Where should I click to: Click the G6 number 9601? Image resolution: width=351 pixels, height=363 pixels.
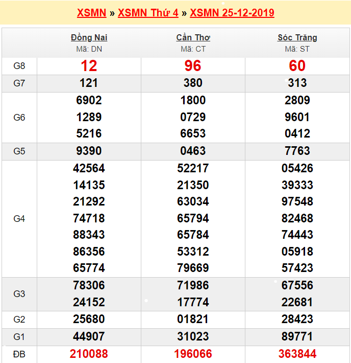click(297, 117)
